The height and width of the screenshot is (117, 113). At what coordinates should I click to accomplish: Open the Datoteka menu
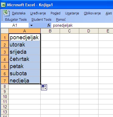19,13
